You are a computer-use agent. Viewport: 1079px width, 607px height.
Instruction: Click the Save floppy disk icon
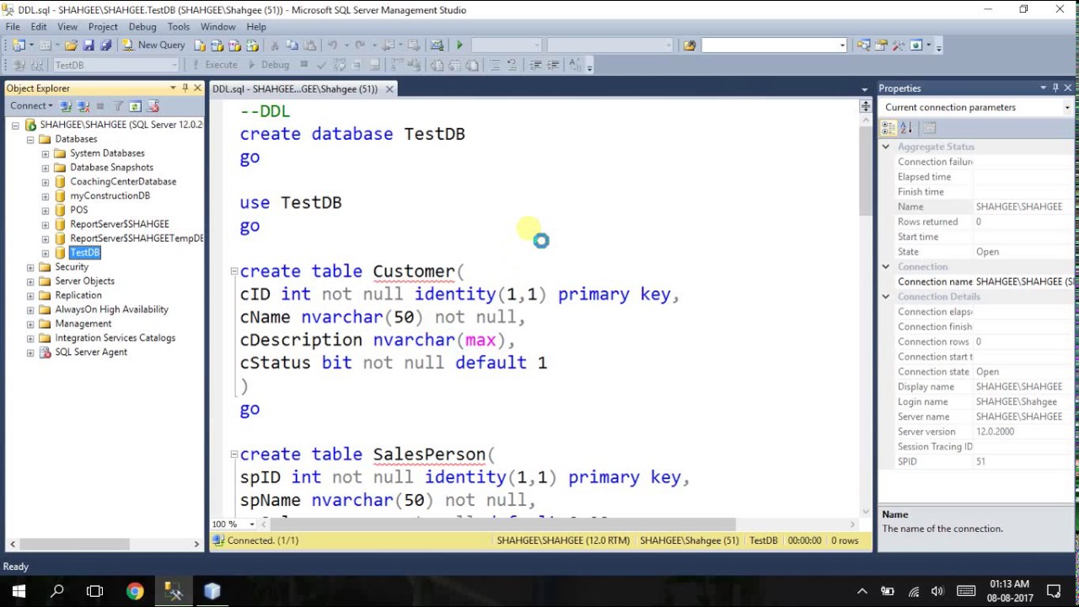pos(89,45)
